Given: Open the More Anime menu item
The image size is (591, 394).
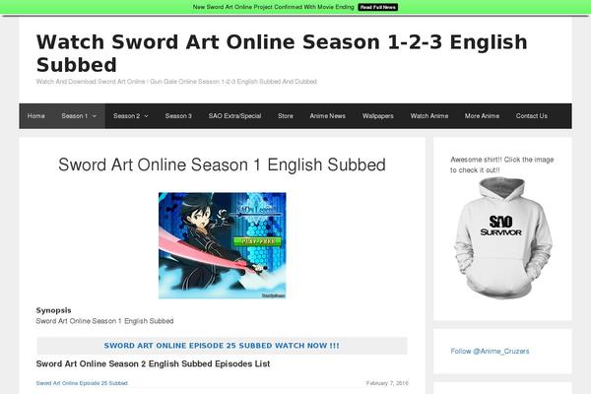Looking at the screenshot, I should click(482, 116).
